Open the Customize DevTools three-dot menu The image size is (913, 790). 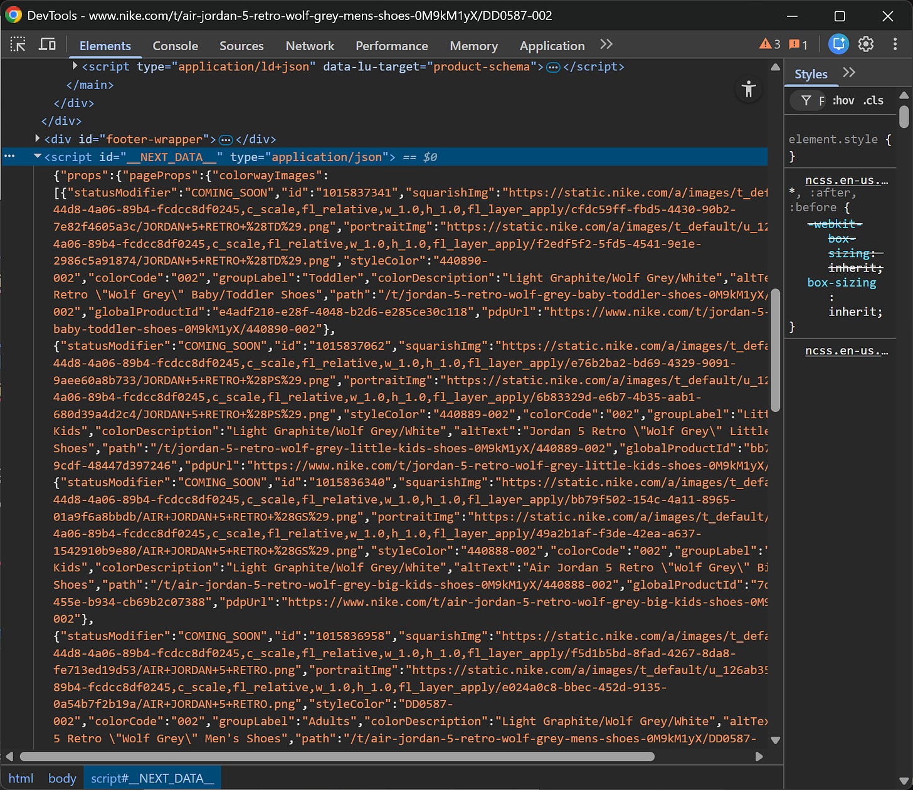point(895,44)
